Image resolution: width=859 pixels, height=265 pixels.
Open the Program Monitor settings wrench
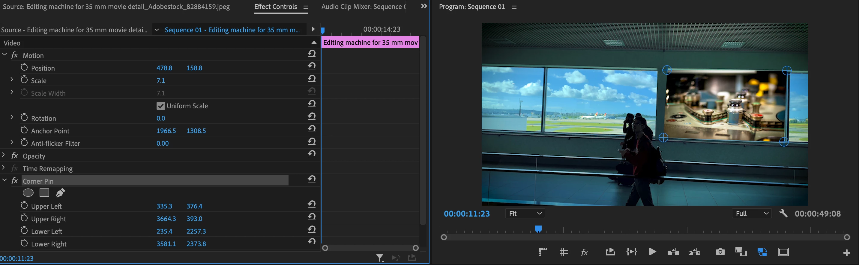pyautogui.click(x=783, y=213)
